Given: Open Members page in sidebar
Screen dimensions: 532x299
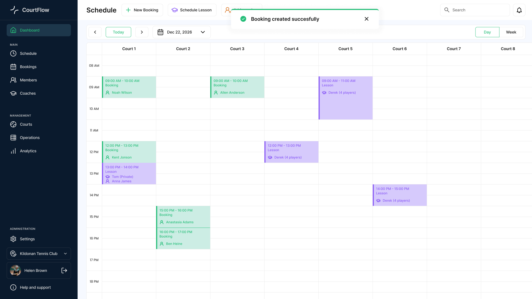Looking at the screenshot, I should [x=39, y=80].
